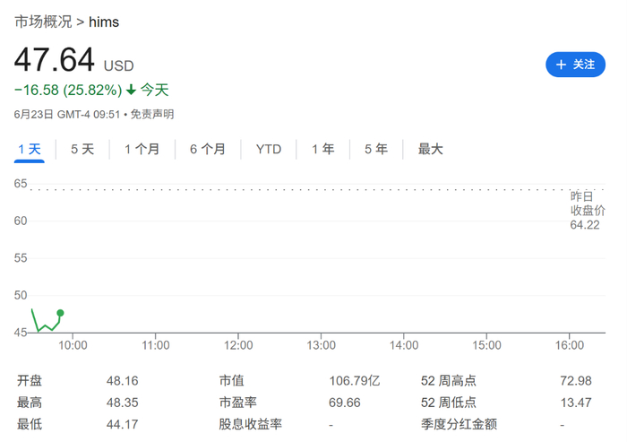627x442 pixels.
Task: Click the 47.64 stock price
Action: pyautogui.click(x=54, y=60)
